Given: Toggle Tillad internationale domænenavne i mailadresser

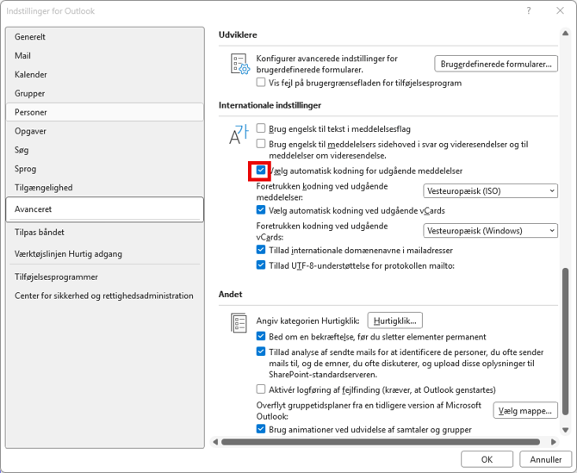Looking at the screenshot, I should [x=261, y=250].
